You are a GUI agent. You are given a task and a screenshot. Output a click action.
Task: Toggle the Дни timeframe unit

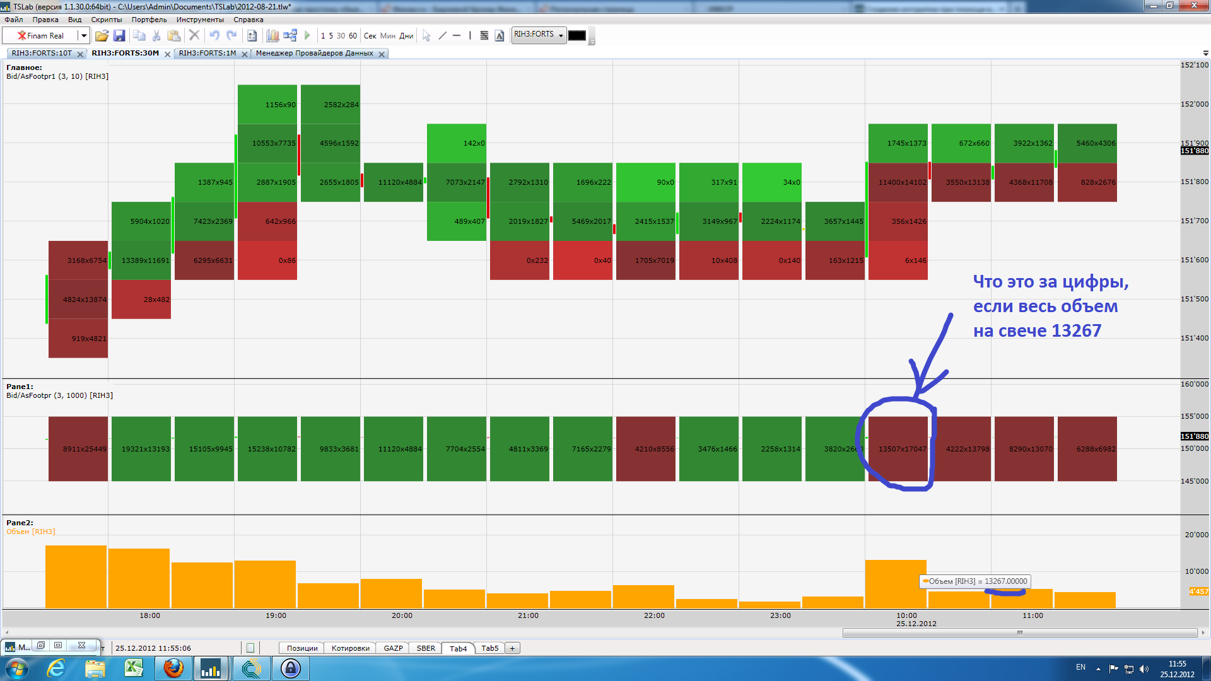[x=406, y=36]
